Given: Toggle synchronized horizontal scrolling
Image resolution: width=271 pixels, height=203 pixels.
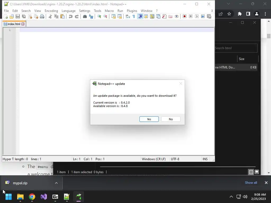Looking at the screenshot, I should (x=119, y=16).
